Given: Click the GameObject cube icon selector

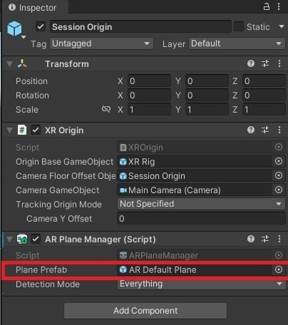Looking at the screenshot, I should click(x=16, y=29).
